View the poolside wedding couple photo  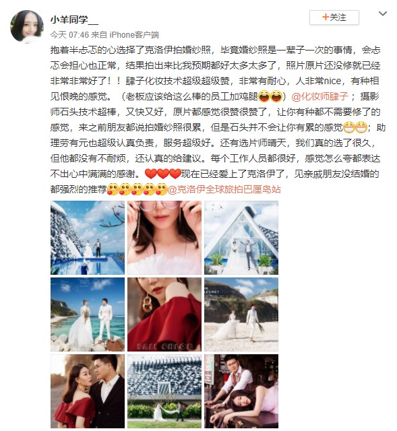[88, 238]
